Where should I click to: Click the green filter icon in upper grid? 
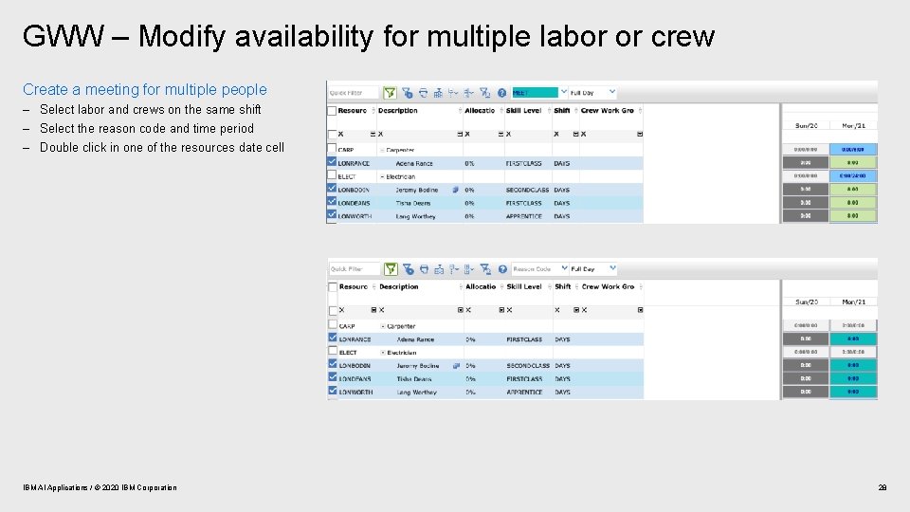tap(390, 93)
